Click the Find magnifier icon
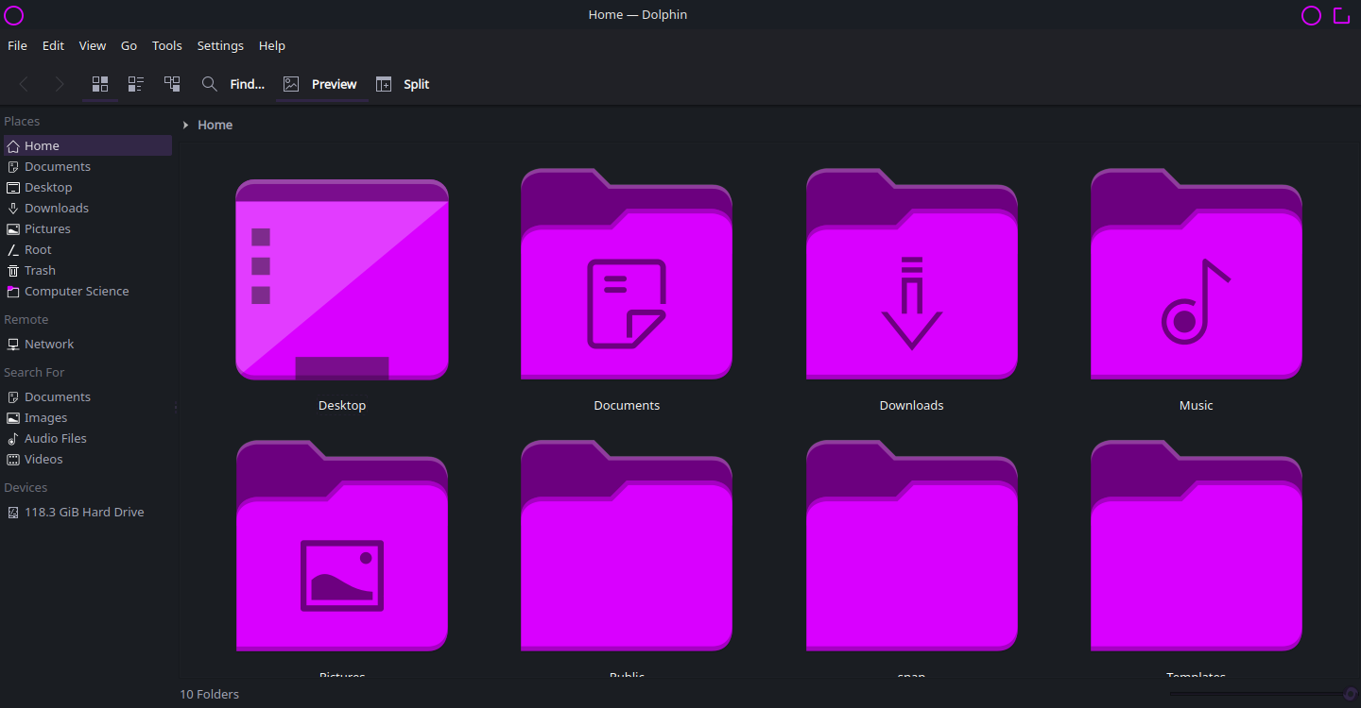Image resolution: width=1361 pixels, height=708 pixels. (x=210, y=84)
